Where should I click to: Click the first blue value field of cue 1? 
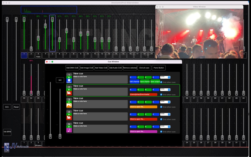coord(133,77)
